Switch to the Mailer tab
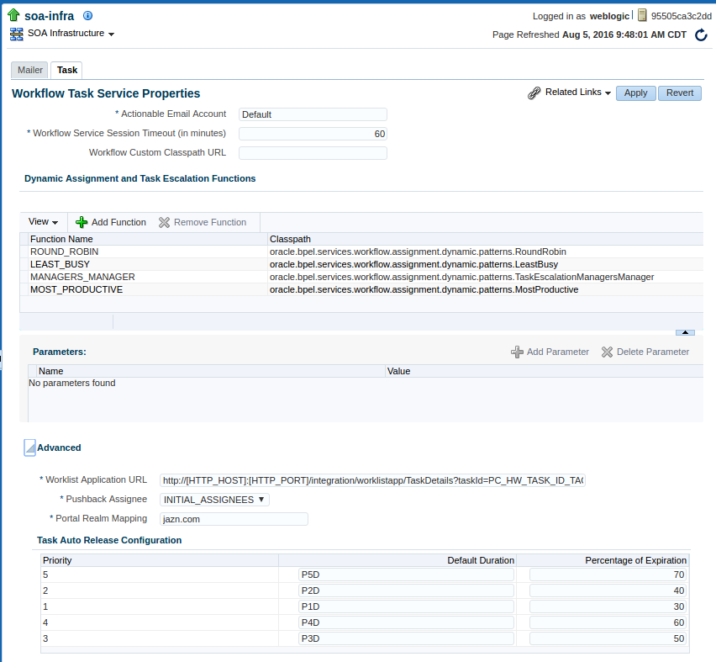The image size is (716, 662). click(29, 70)
